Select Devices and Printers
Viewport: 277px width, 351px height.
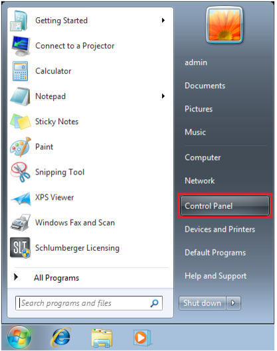pos(220,230)
